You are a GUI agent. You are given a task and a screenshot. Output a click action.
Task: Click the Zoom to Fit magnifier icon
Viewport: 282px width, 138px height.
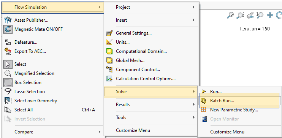pos(230,15)
